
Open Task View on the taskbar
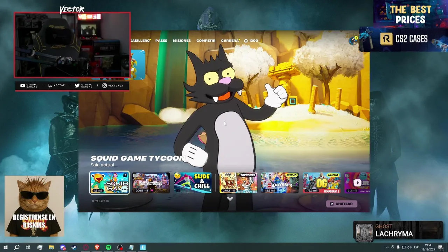[28, 247]
